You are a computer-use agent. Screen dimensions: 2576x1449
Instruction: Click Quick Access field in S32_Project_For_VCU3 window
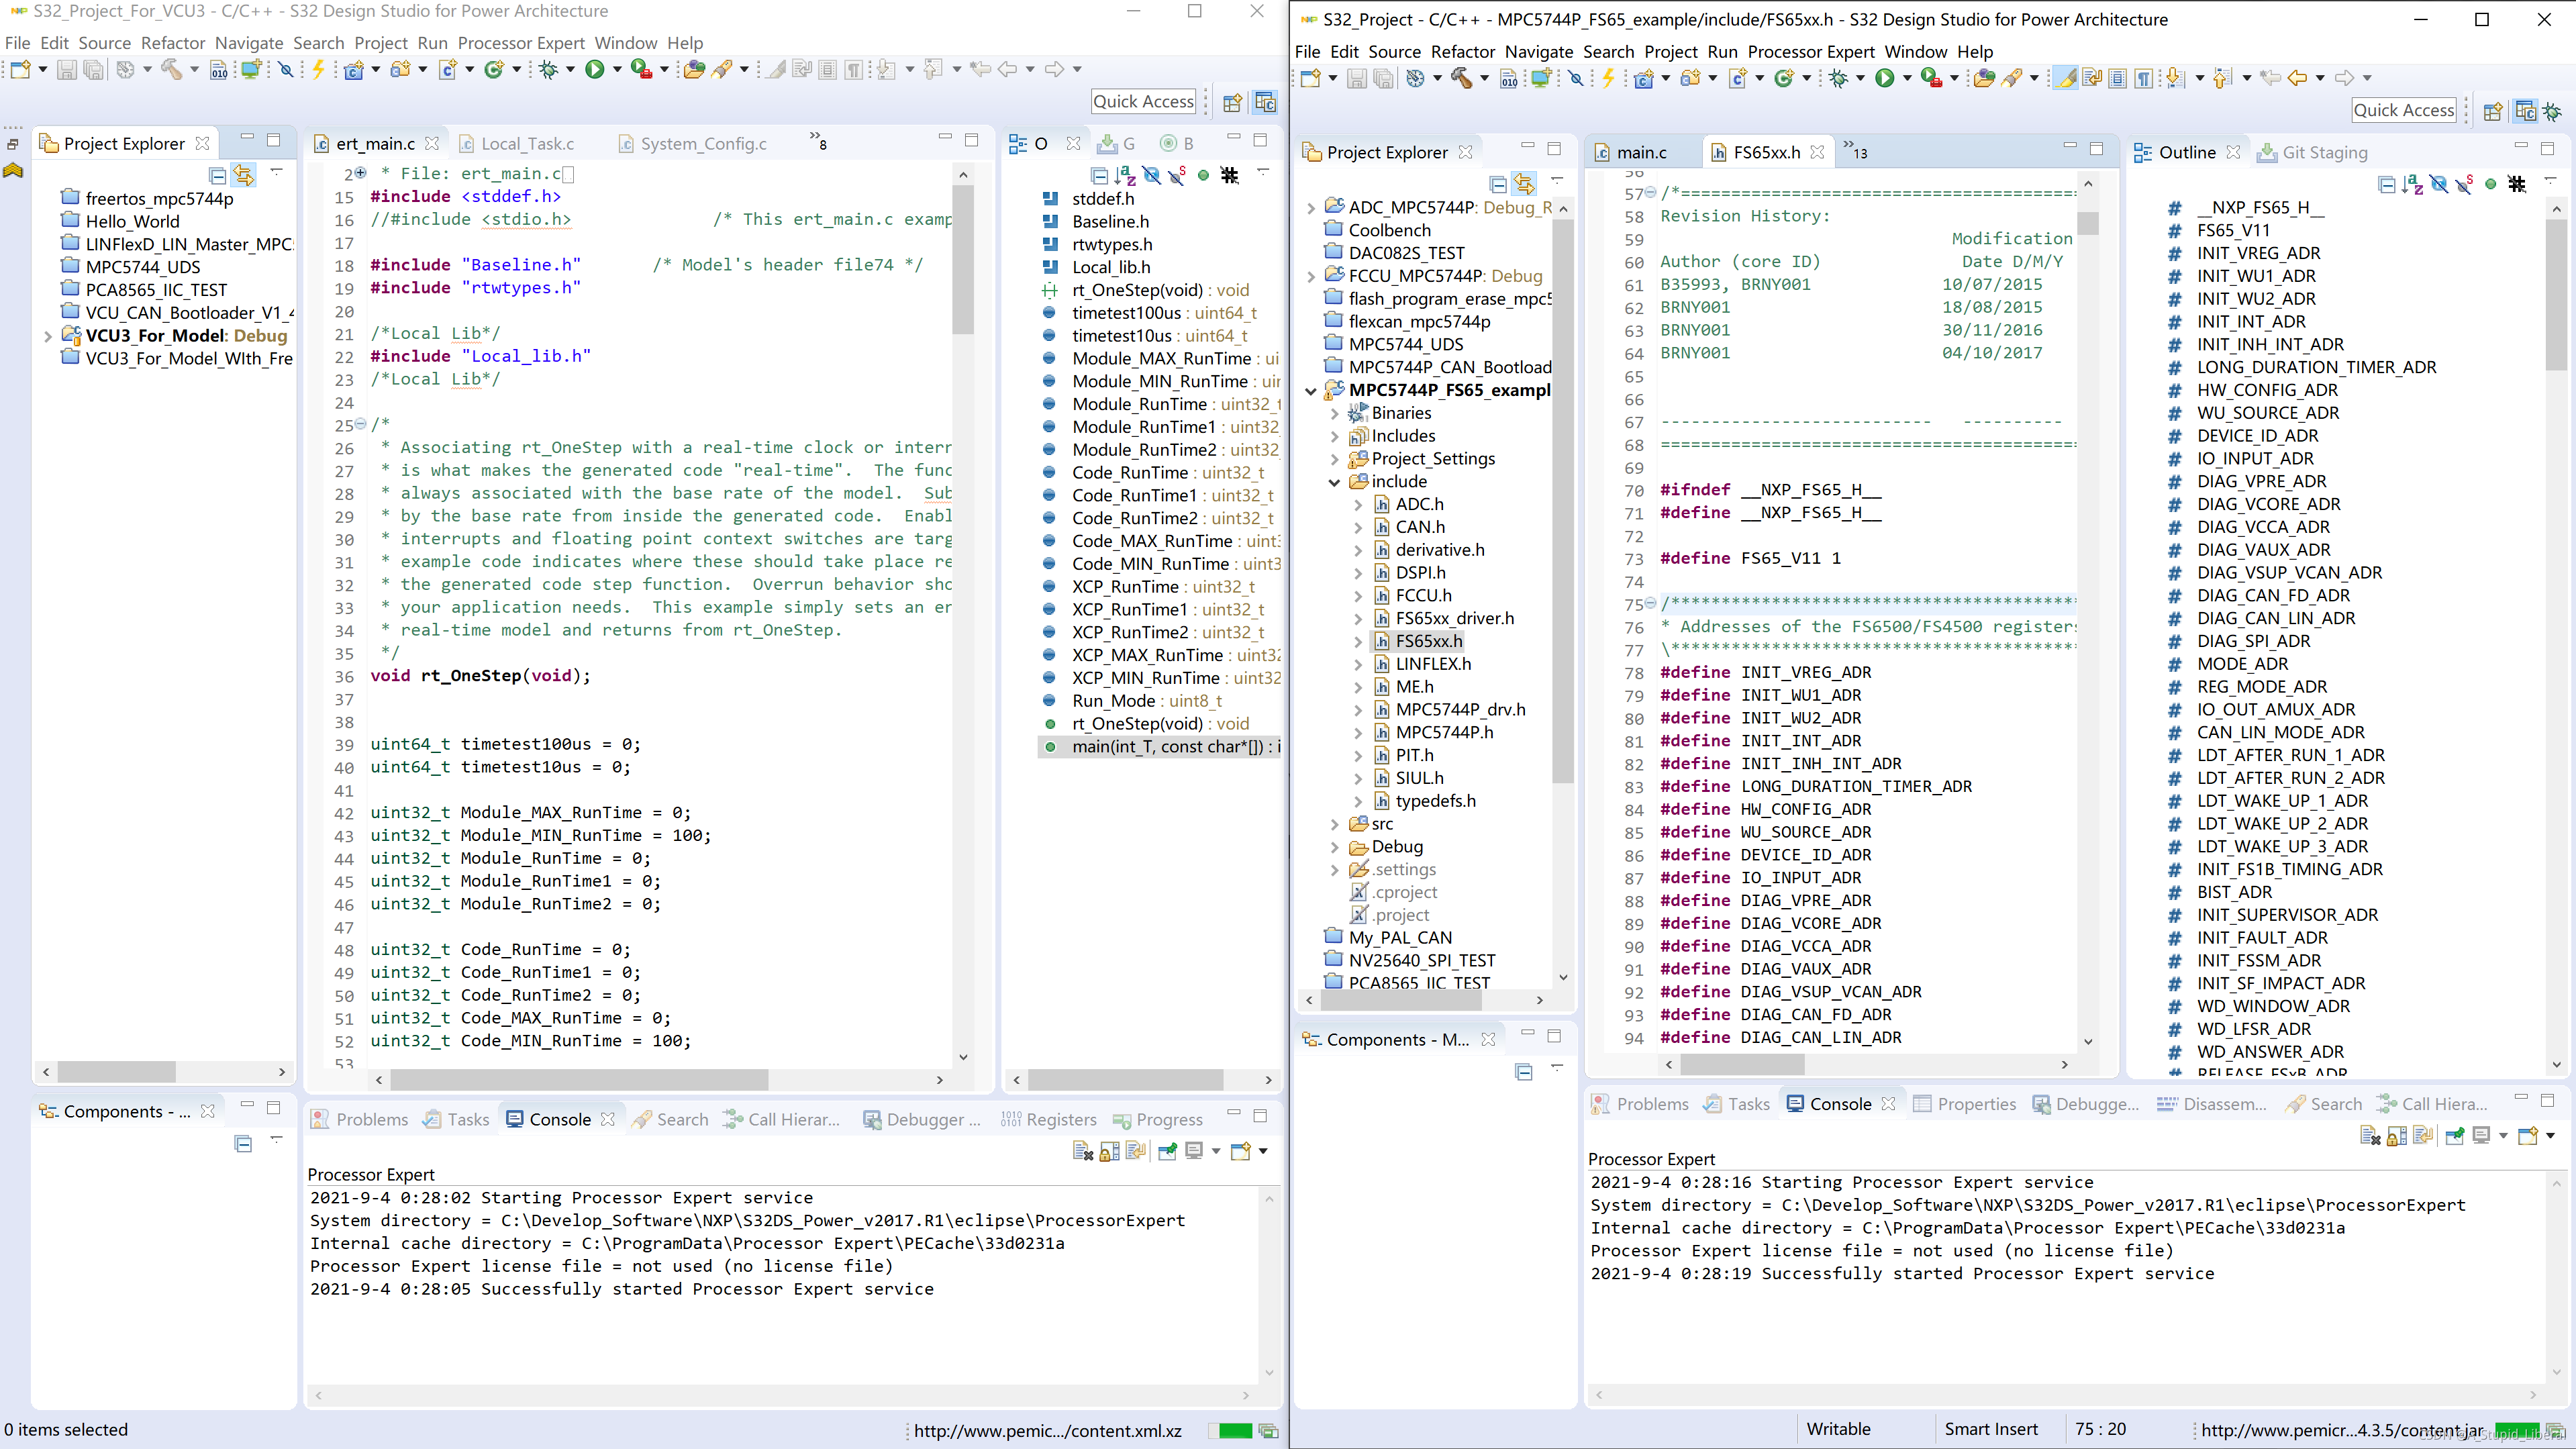tap(1143, 102)
